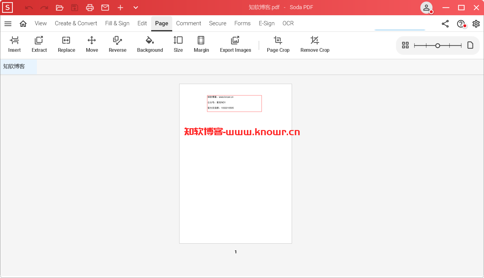Open the settings gear icon
This screenshot has height=278, width=484.
click(476, 24)
